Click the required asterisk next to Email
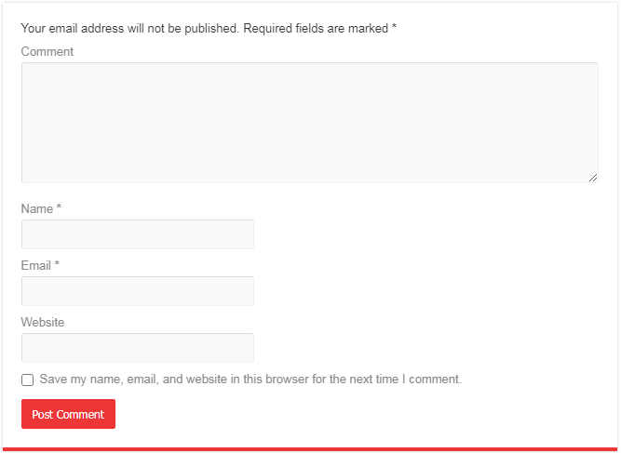Screen dimensions: 621x453 pos(57,263)
